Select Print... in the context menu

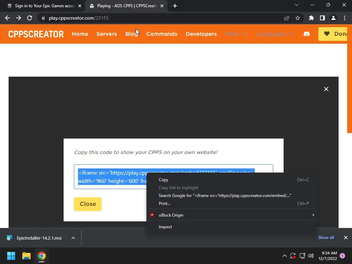coord(231,203)
